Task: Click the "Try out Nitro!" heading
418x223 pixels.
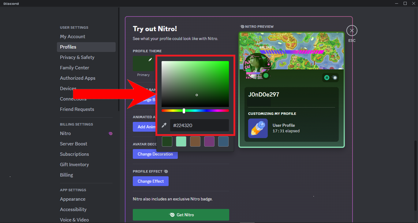Action: [x=155, y=29]
